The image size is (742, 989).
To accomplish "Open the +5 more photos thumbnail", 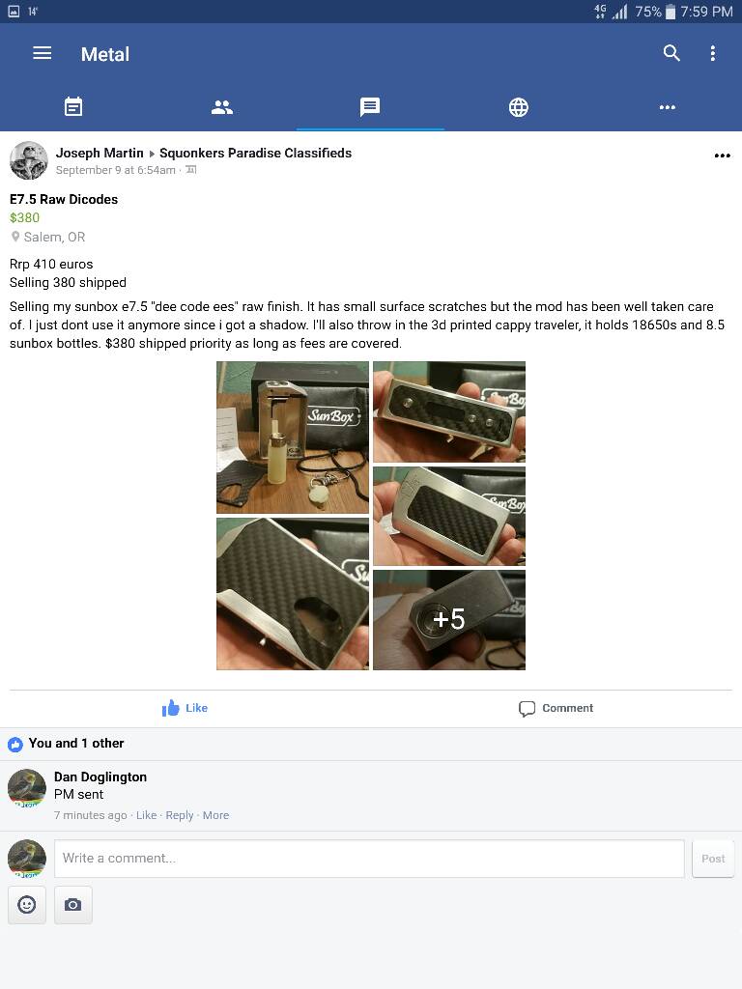I will pyautogui.click(x=449, y=620).
